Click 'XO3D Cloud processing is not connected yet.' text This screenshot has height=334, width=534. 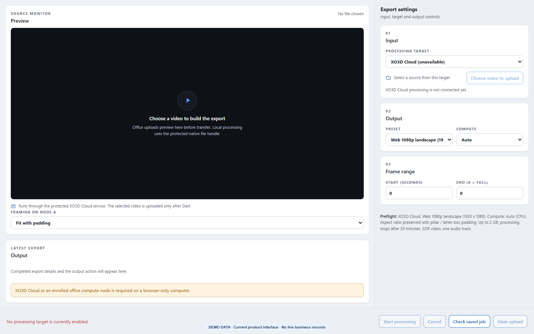tap(426, 90)
